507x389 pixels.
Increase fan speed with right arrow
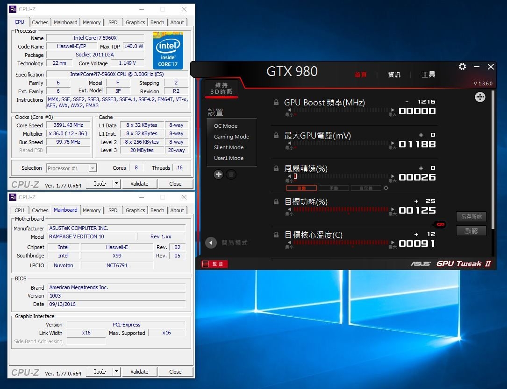pos(393,176)
